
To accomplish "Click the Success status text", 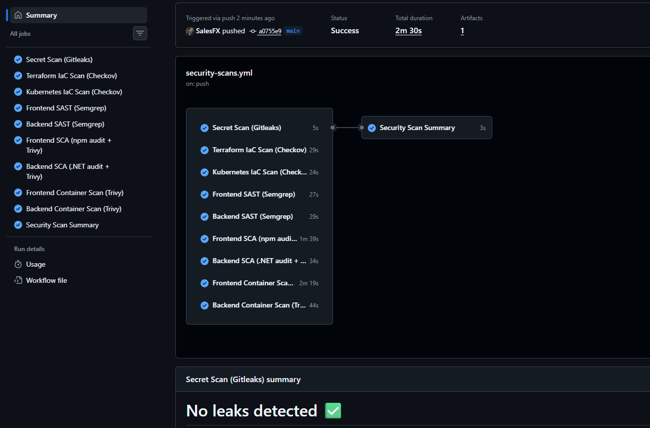I will [345, 31].
